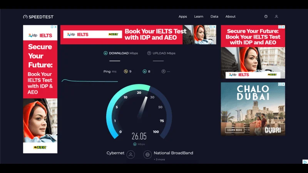The height and width of the screenshot is (173, 308).
Task: Click the left Secure Your Future IELTS ad
Action: coord(40,89)
